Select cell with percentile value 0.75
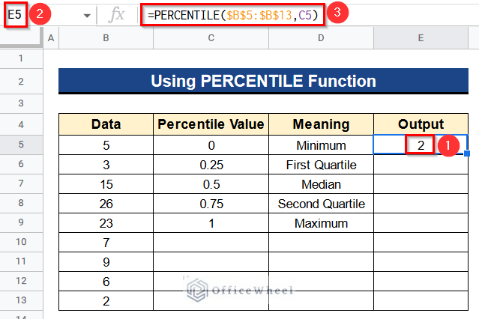Screen dimensions: 479x319 coord(211,204)
